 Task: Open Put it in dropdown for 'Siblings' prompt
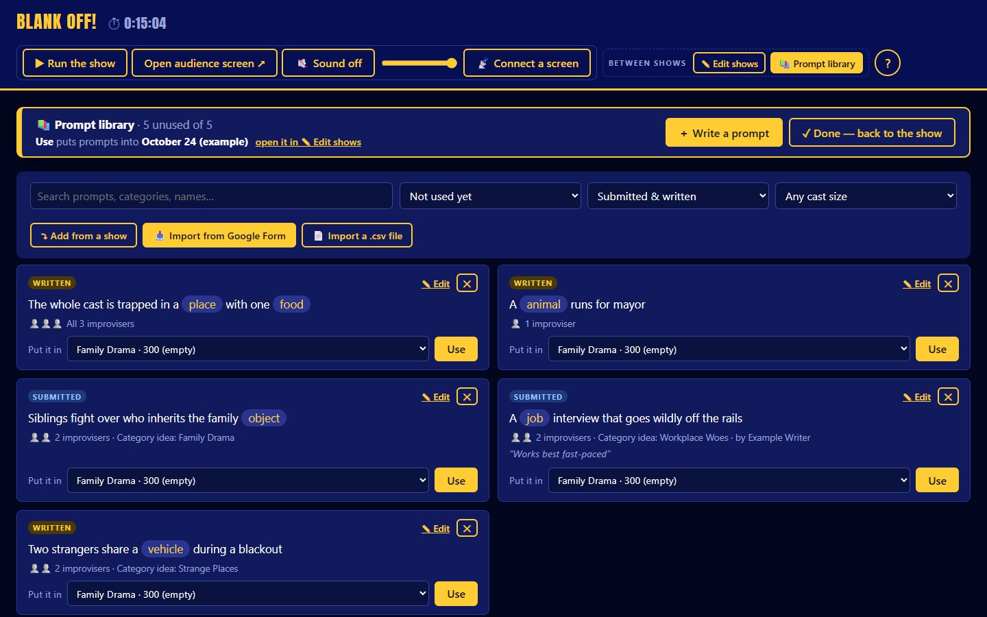248,481
